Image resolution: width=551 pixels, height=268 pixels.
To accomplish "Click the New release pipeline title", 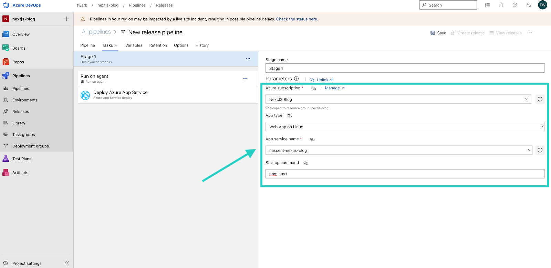I will pos(155,32).
